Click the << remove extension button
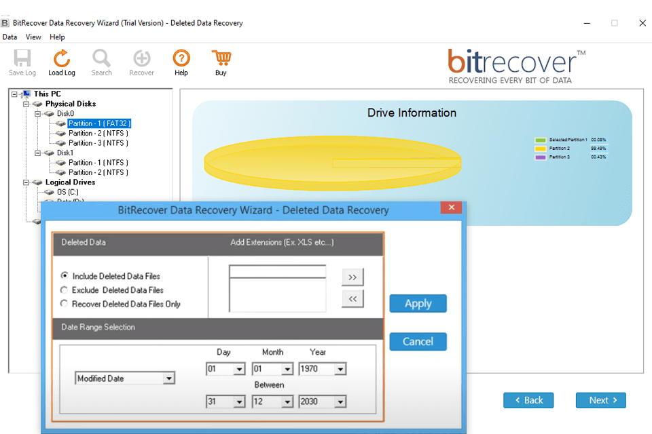Viewport: 652px width, 434px height. (352, 298)
